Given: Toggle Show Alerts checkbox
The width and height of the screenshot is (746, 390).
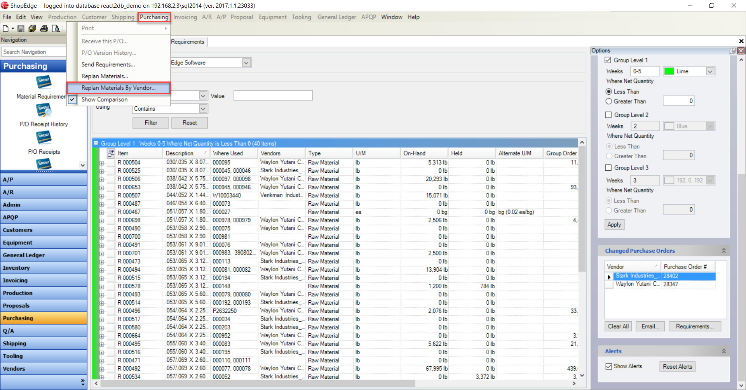Looking at the screenshot, I should (x=609, y=366).
